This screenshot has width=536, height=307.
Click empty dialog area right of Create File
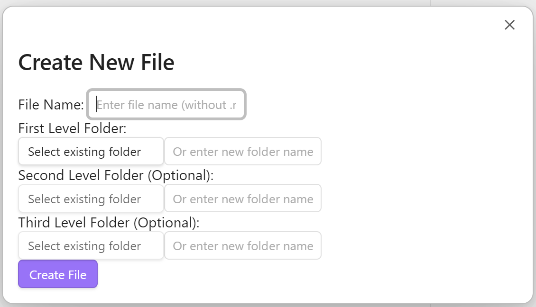pos(308,274)
